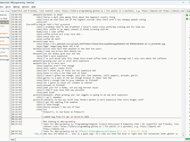Switch to the rust channel
The image size is (190, 142).
2,26
